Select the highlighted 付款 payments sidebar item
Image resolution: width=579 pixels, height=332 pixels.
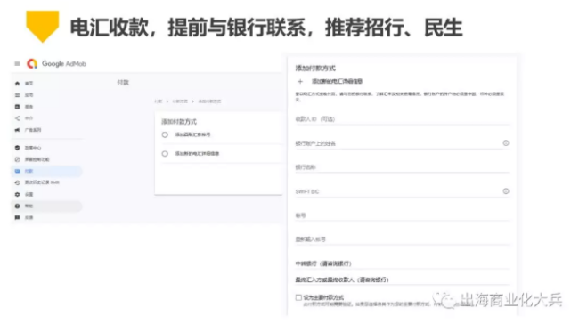tap(46, 171)
